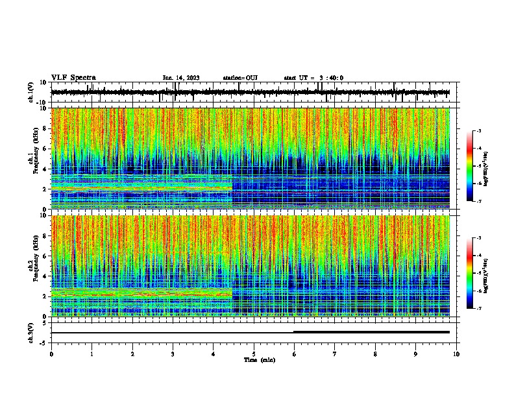Click the "ch.2 Frequency (kHz)" axis label
This screenshot has width=514, height=397.
coord(34,258)
